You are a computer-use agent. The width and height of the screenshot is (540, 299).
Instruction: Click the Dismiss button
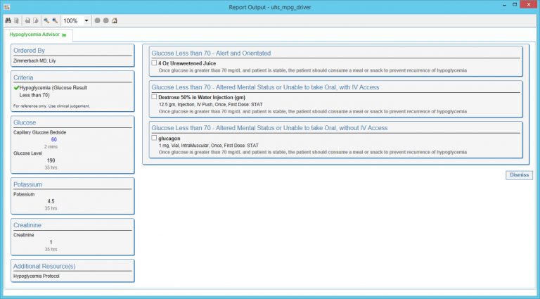coord(519,175)
